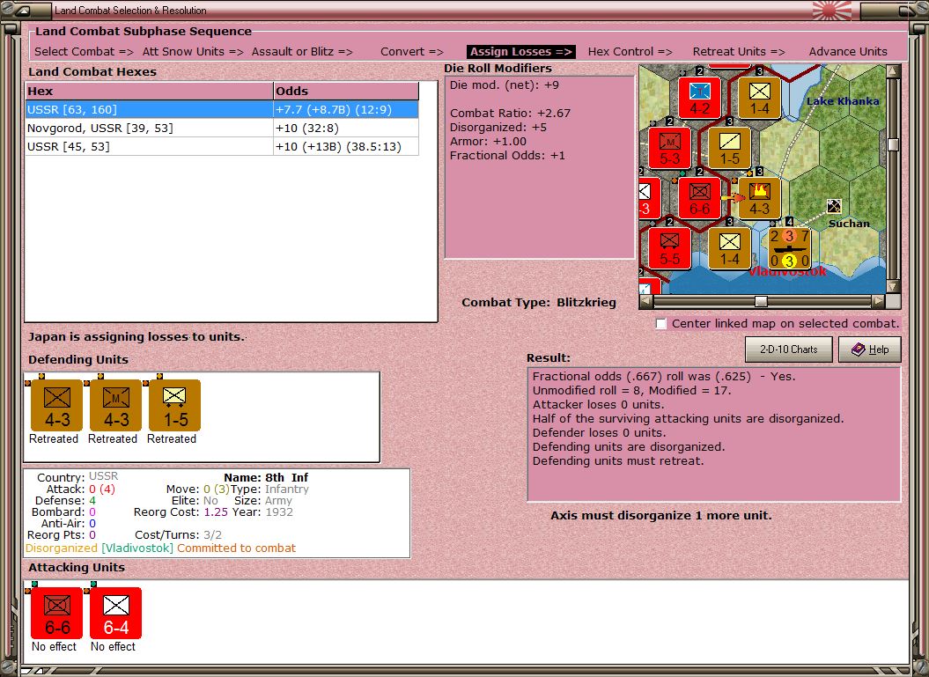Click Lake Khanka label on map
The image size is (929, 677).
pyautogui.click(x=843, y=101)
